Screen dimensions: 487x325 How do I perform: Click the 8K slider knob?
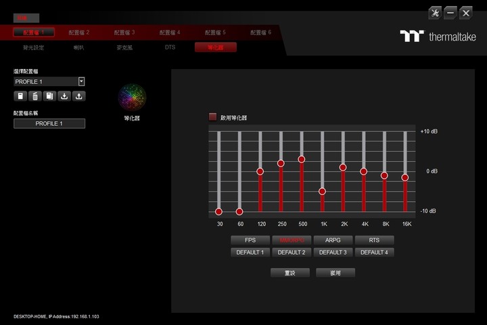pyautogui.click(x=384, y=175)
